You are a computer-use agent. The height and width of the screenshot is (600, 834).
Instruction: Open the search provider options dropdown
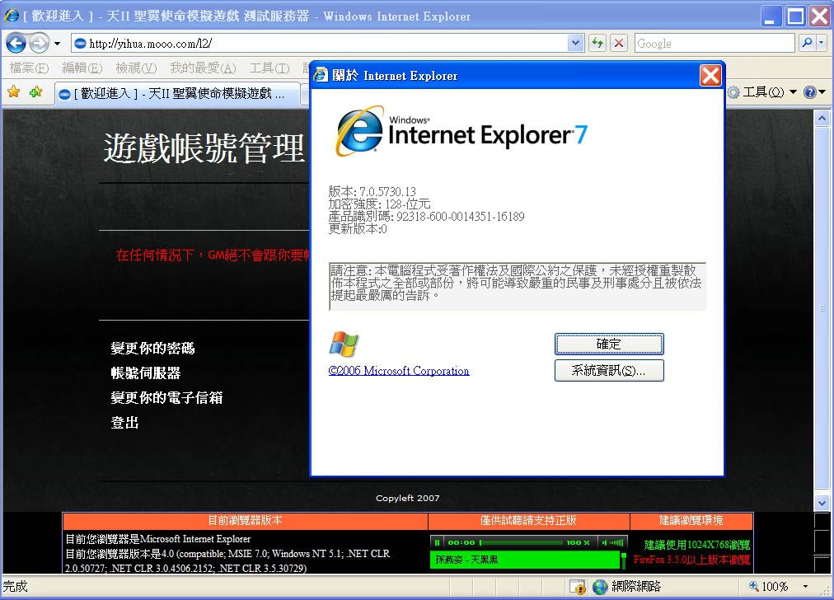click(x=822, y=43)
